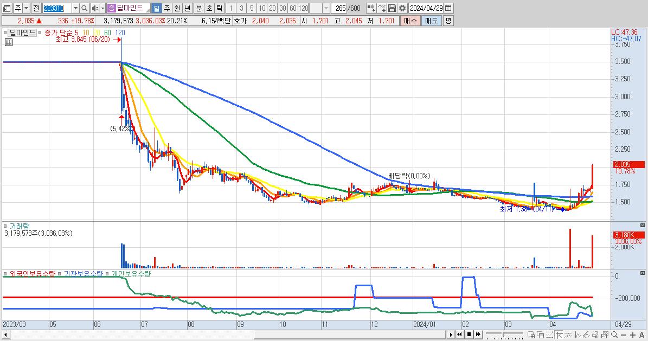Open the stock code search magnifier
This screenshot has height=341, width=648.
click(84, 8)
